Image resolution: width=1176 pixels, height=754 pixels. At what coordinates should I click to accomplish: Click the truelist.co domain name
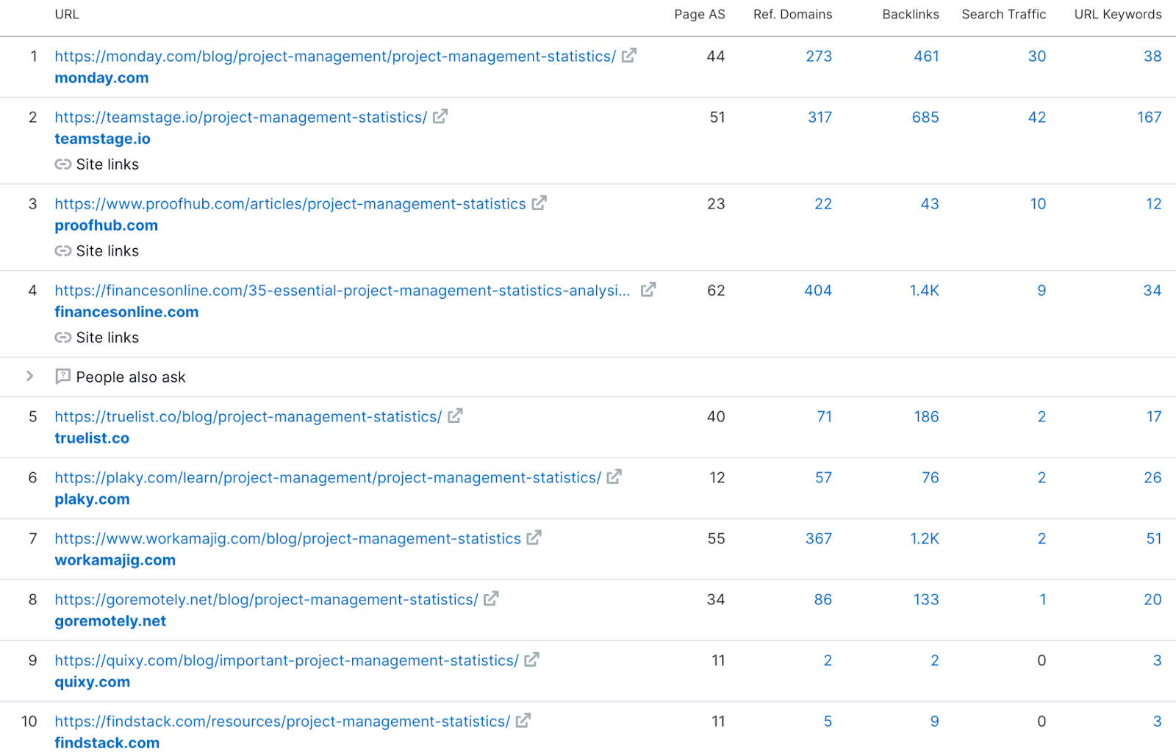point(92,438)
